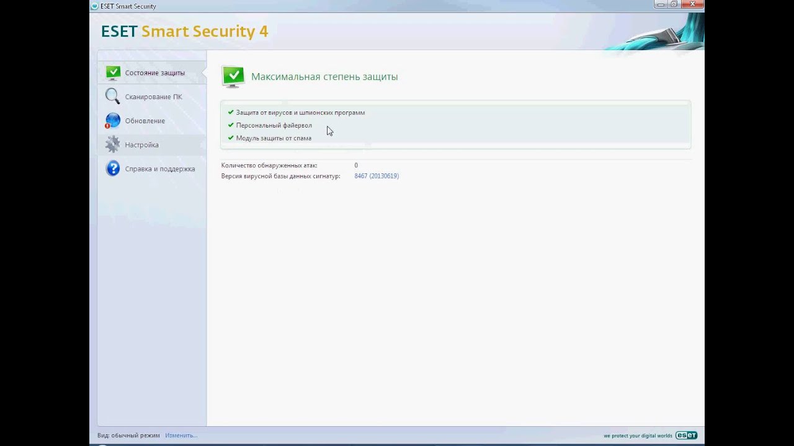Click Версия вирусной базы данных сигнатур label

pos(281,176)
